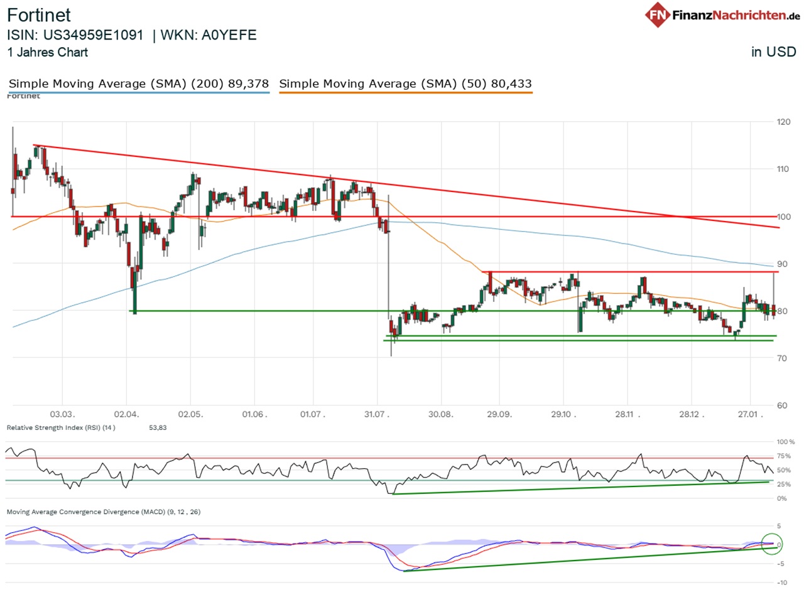Toggle the SMA (50) 80,433 indicator label
The height and width of the screenshot is (590, 804).
405,83
